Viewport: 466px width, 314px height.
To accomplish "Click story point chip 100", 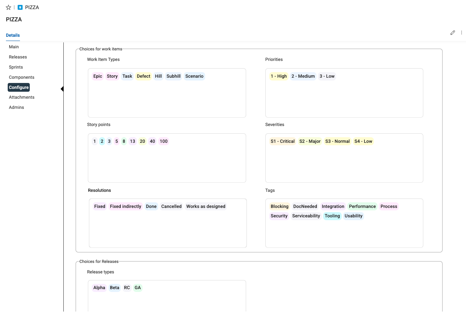I will [164, 141].
